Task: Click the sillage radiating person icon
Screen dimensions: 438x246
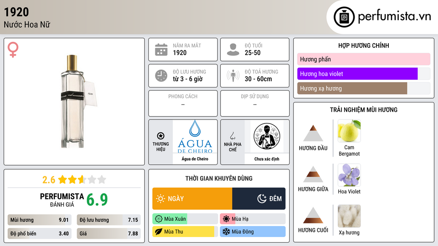Action: tap(233, 76)
